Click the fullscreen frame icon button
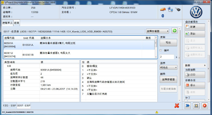 (196, 106)
